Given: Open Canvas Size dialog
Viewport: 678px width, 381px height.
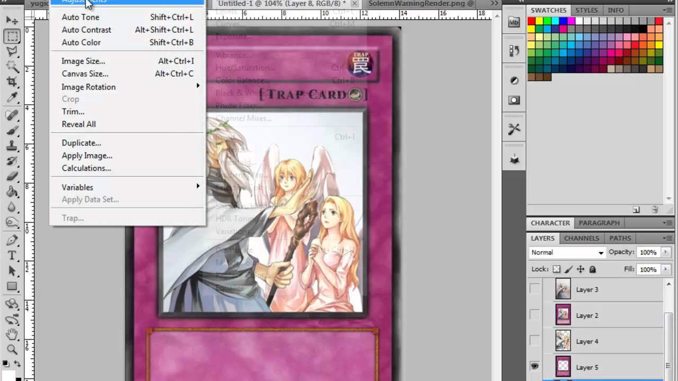Looking at the screenshot, I should (128, 74).
